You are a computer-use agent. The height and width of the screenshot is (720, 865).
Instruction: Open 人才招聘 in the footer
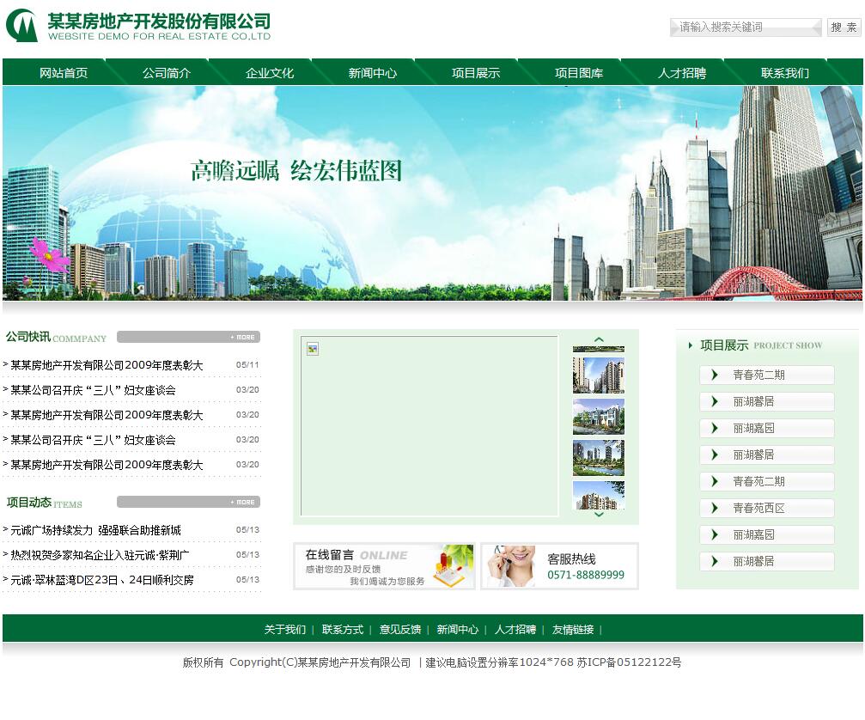(x=515, y=630)
